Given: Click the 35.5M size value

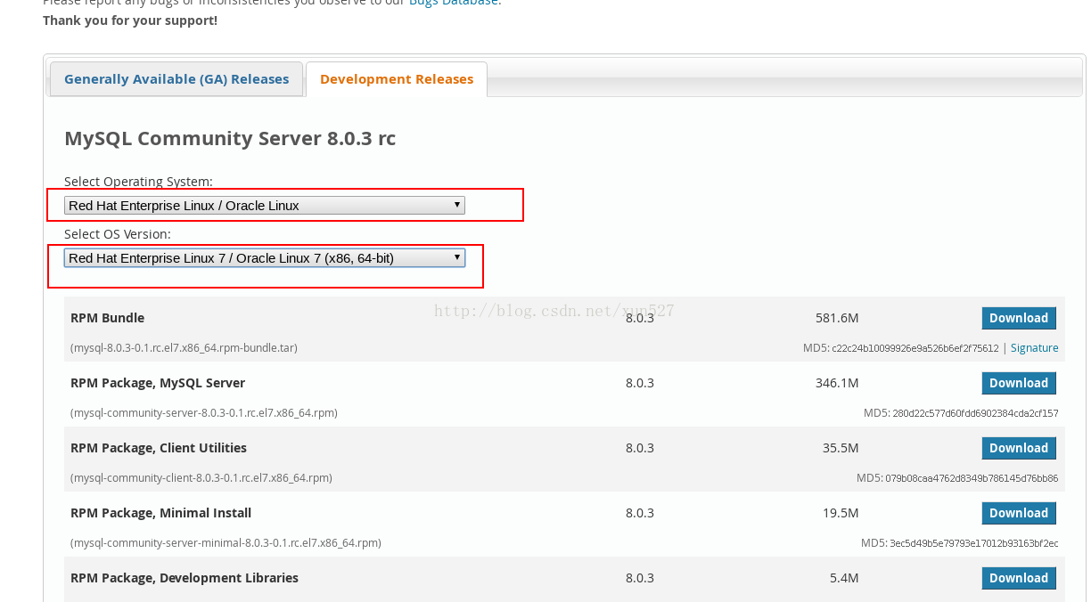Looking at the screenshot, I should (841, 448).
